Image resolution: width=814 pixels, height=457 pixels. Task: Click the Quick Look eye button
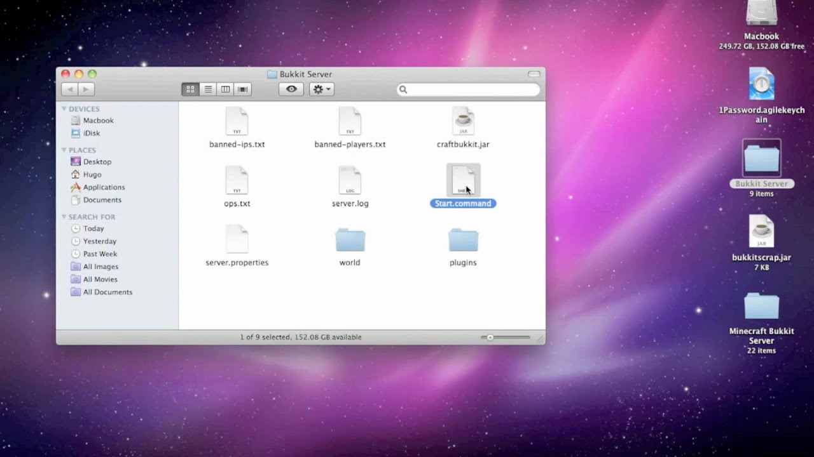[x=291, y=89]
